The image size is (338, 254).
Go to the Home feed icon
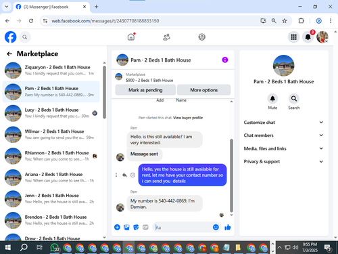coord(131,37)
